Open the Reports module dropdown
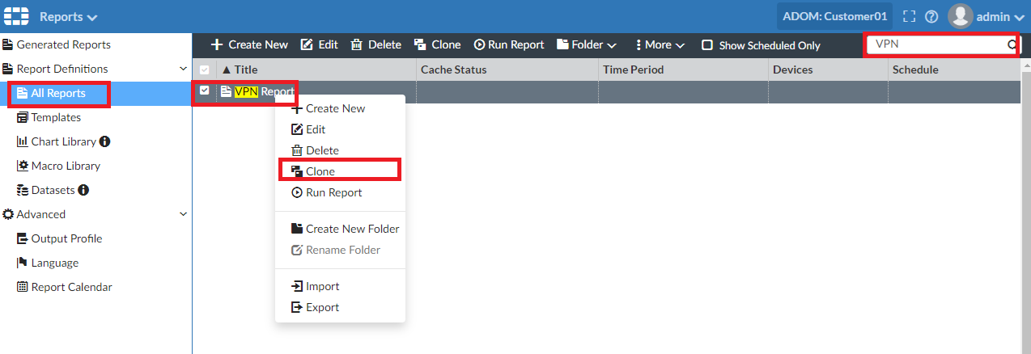The height and width of the screenshot is (354, 1031). [x=68, y=16]
